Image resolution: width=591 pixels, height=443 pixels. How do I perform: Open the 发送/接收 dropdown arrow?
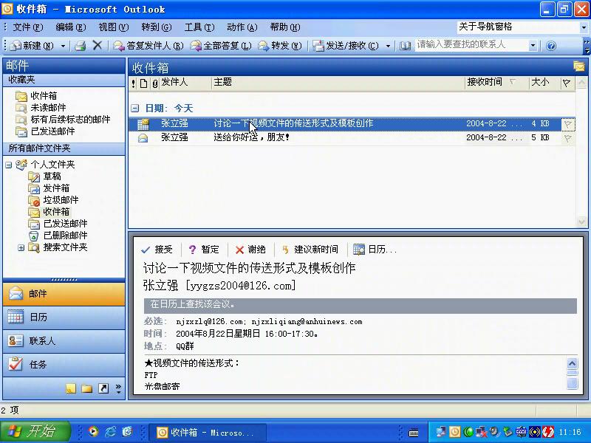coord(388,46)
